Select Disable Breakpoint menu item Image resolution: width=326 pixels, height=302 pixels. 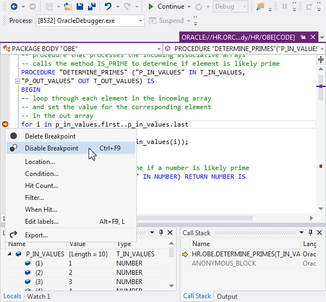(x=52, y=148)
